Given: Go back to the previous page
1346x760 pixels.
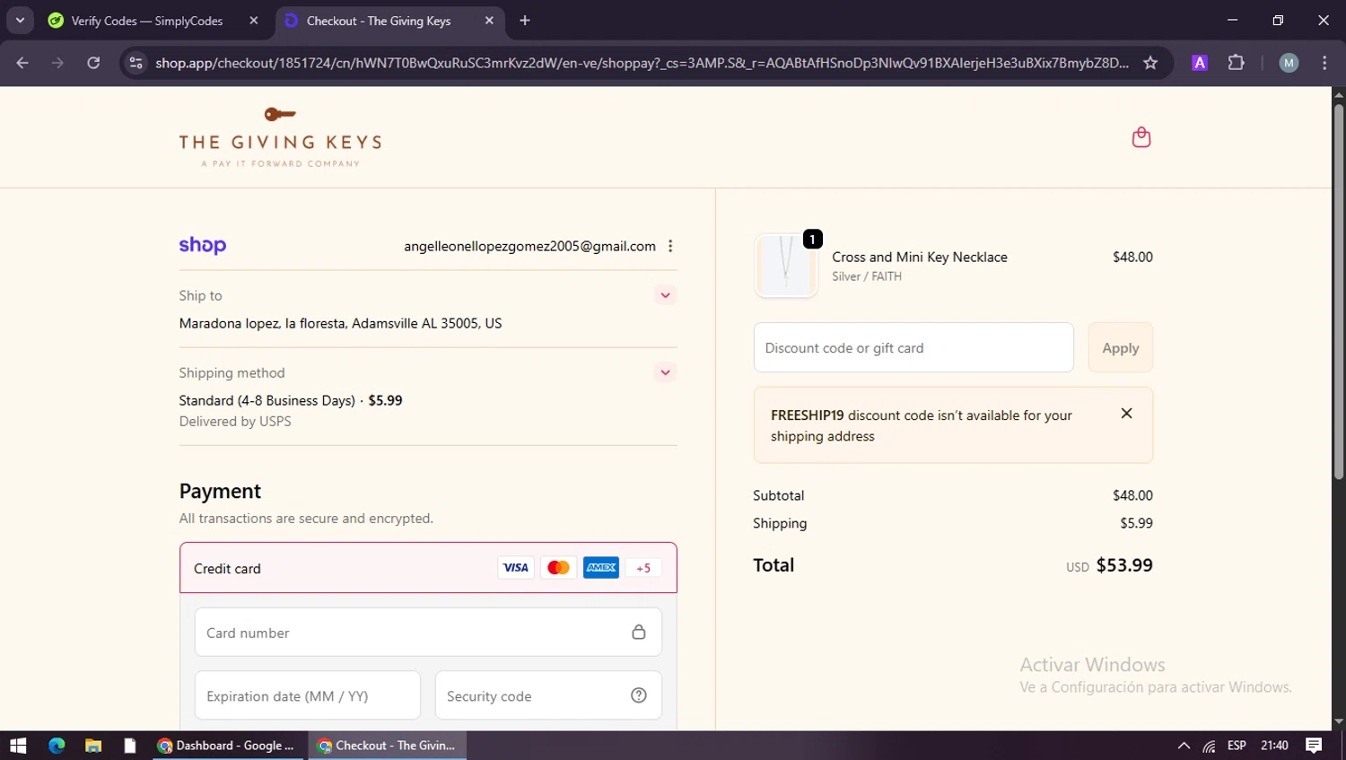Looking at the screenshot, I should pos(22,63).
